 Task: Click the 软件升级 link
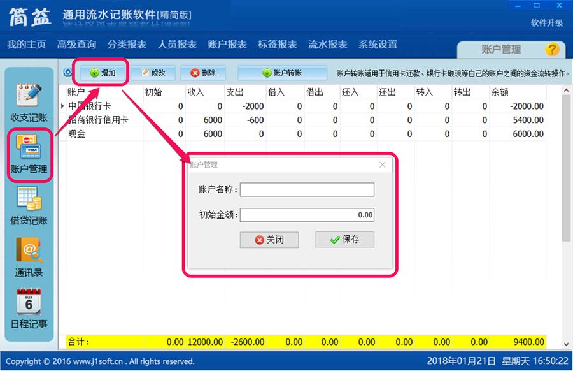(x=547, y=23)
